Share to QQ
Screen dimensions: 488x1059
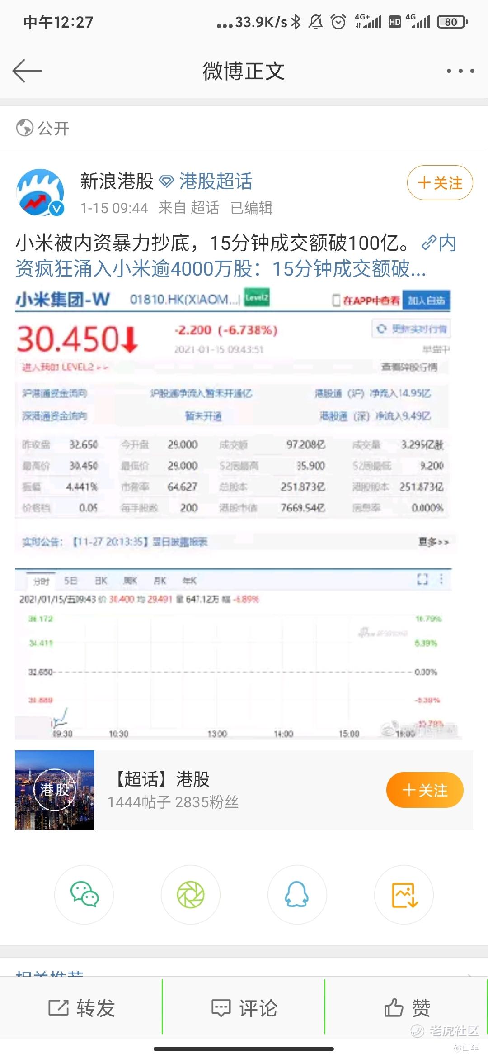click(297, 894)
